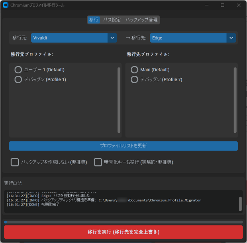Click the プロファイルリストを更新 button
The image size is (247, 243).
[123, 146]
